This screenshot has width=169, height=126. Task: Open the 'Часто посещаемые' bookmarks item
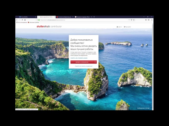(x=22, y=22)
